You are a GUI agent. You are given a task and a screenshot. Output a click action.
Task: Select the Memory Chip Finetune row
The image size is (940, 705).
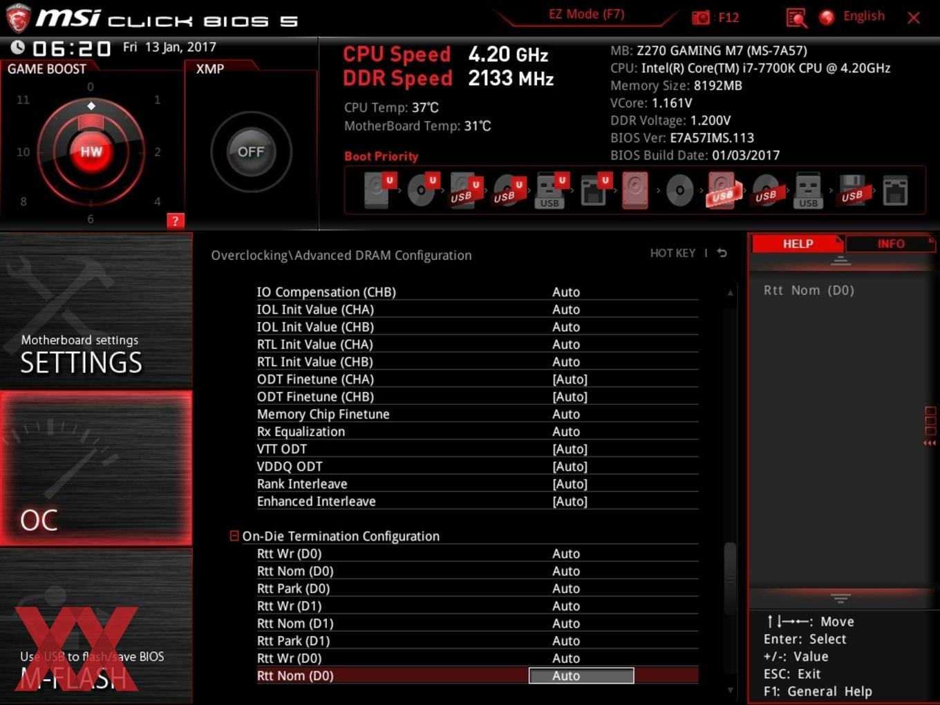pos(477,414)
